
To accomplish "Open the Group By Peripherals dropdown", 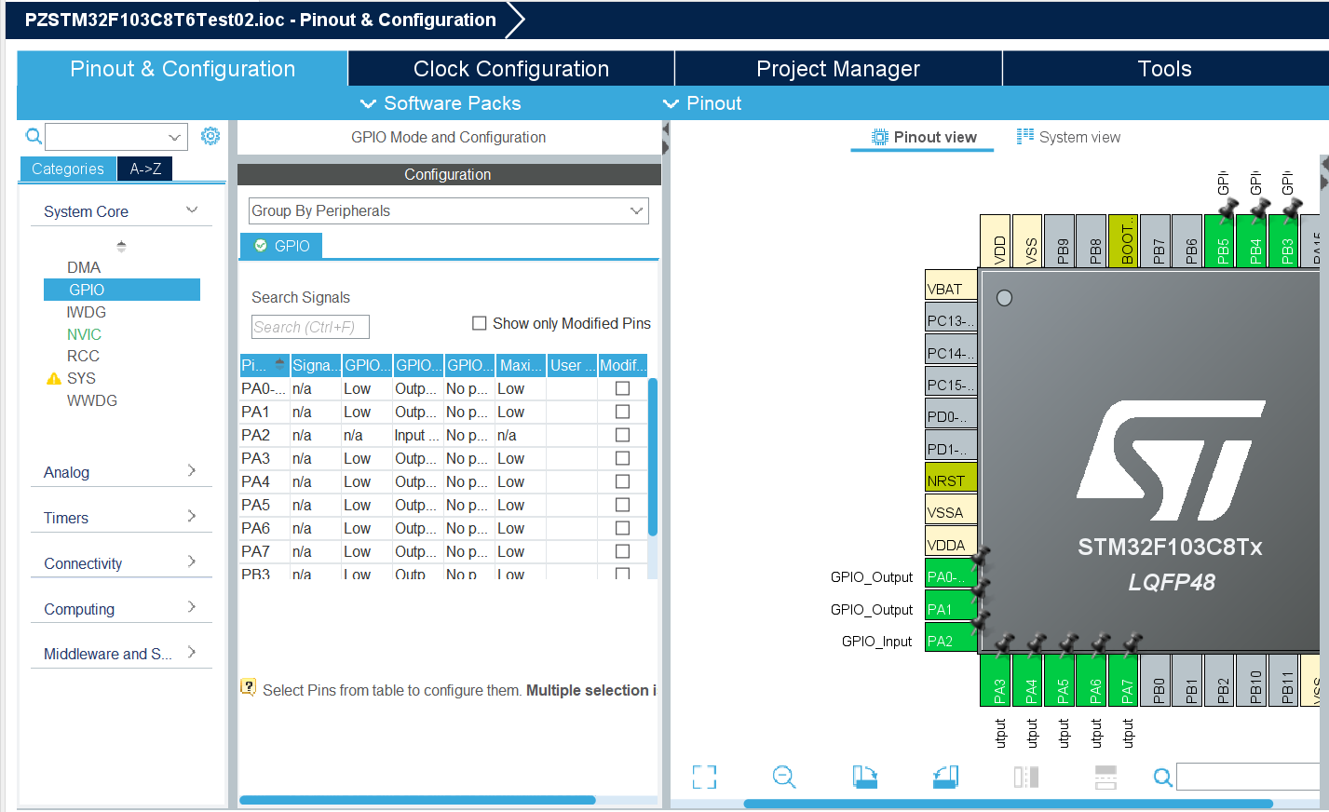I will [449, 210].
